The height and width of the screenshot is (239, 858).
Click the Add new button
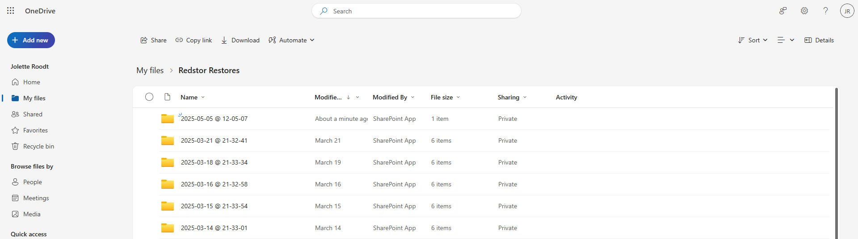click(x=31, y=40)
